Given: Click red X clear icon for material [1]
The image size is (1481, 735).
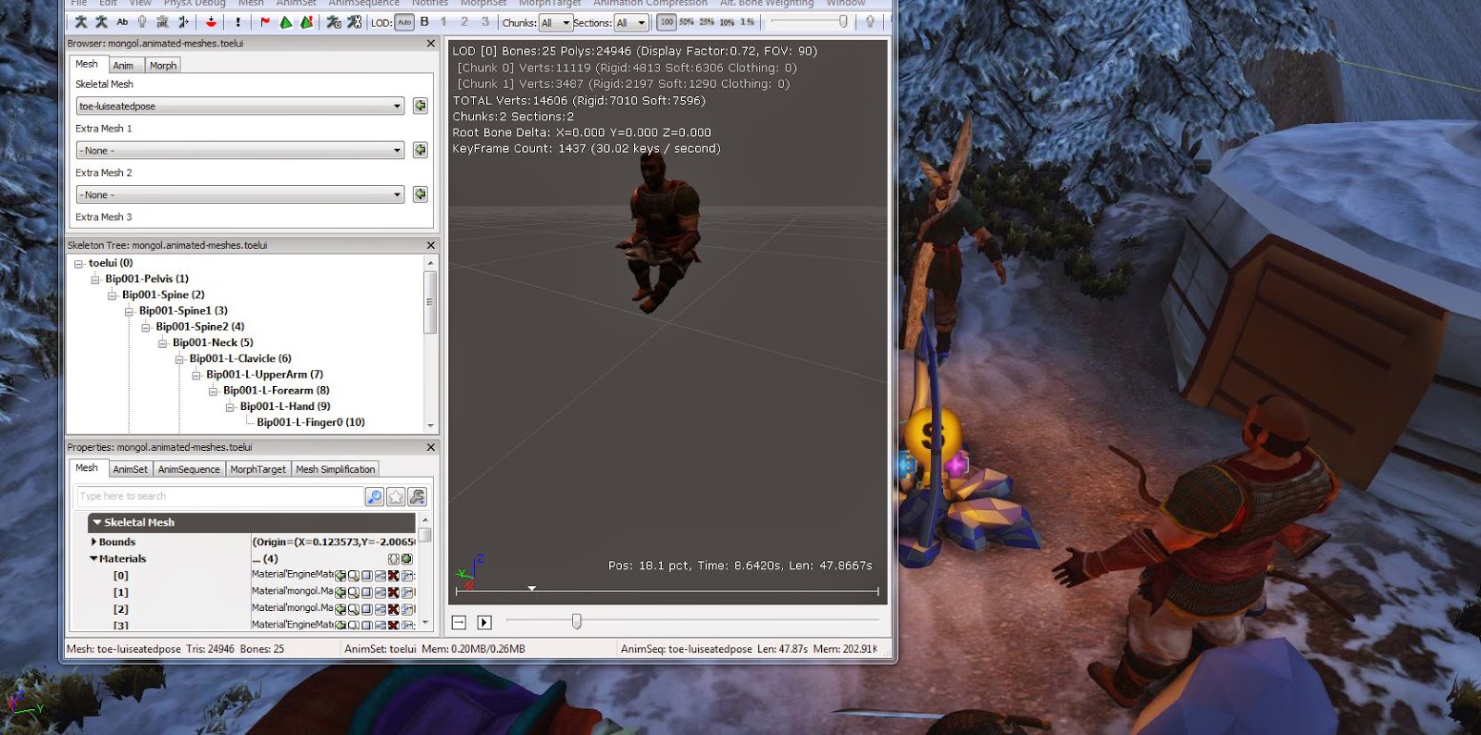Looking at the screenshot, I should 393,592.
